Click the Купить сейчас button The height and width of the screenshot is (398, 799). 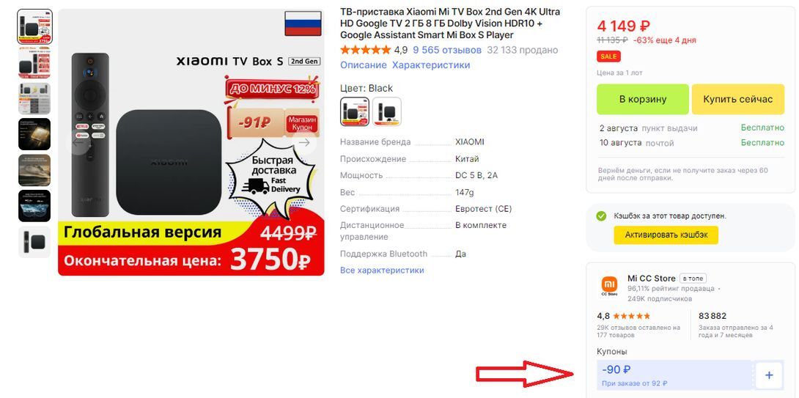738,99
